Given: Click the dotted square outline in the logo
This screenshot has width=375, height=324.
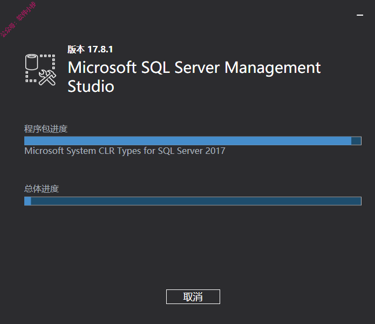Looking at the screenshot, I should click(x=40, y=69).
